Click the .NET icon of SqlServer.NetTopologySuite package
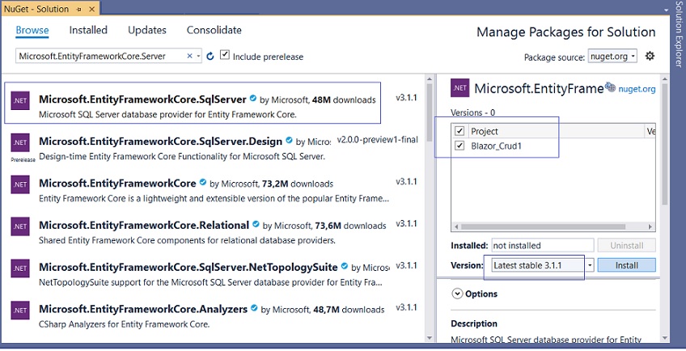 [x=20, y=269]
